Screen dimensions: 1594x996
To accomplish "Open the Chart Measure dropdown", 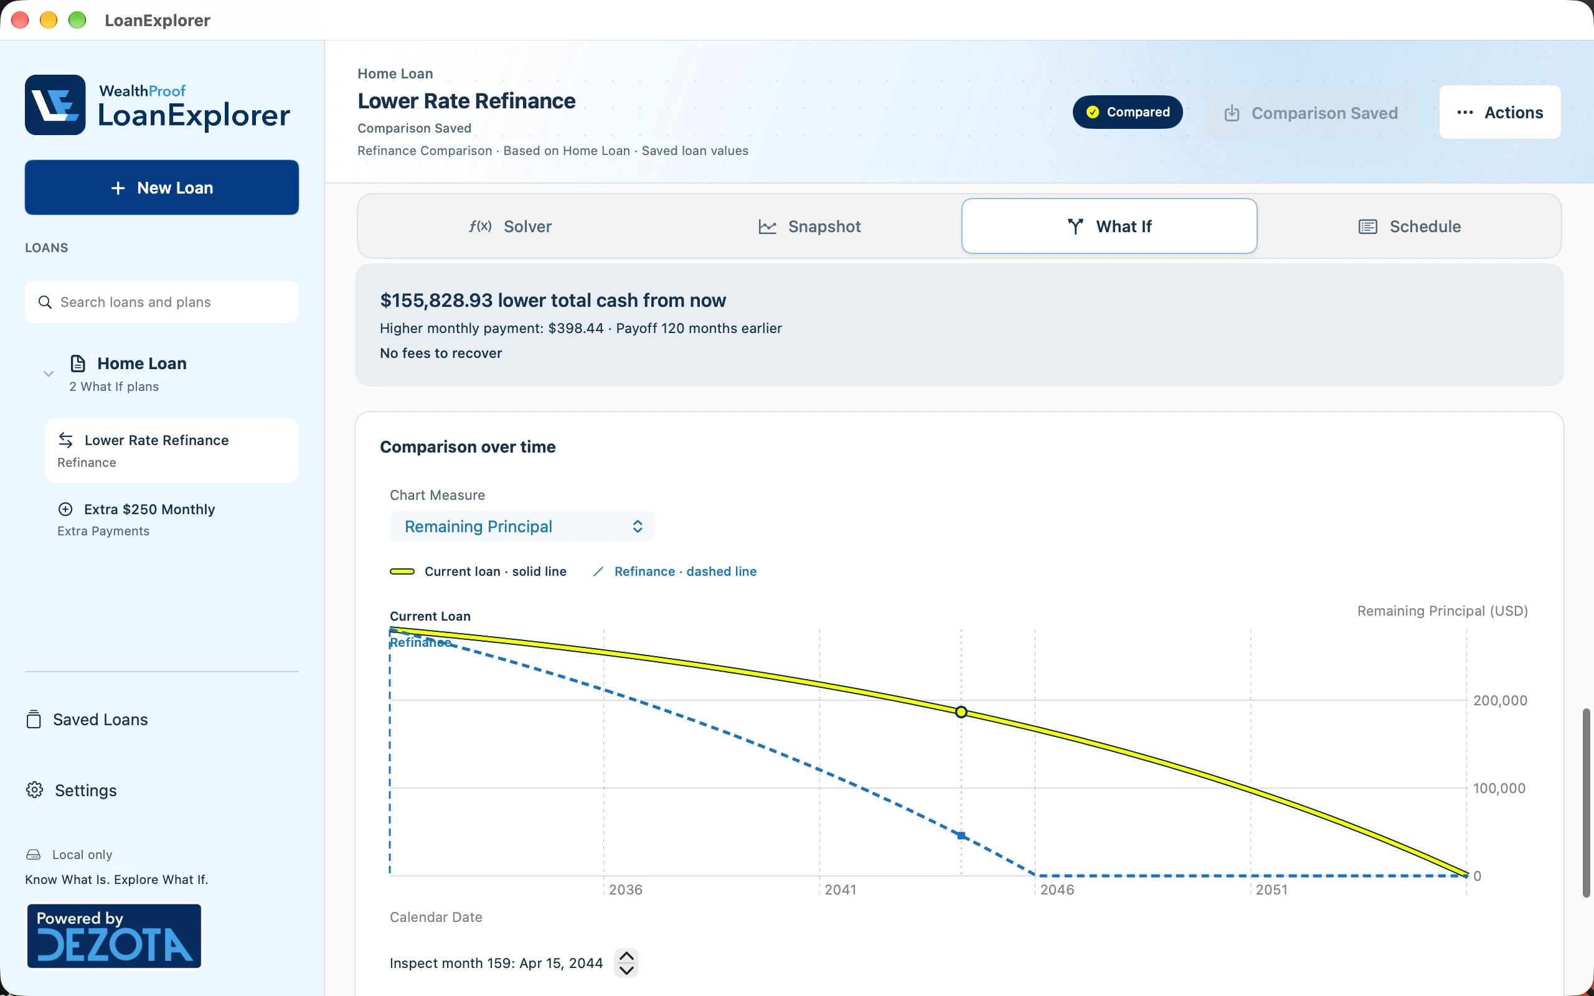I will 522,527.
